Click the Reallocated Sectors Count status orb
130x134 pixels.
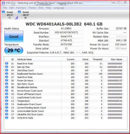(6, 74)
